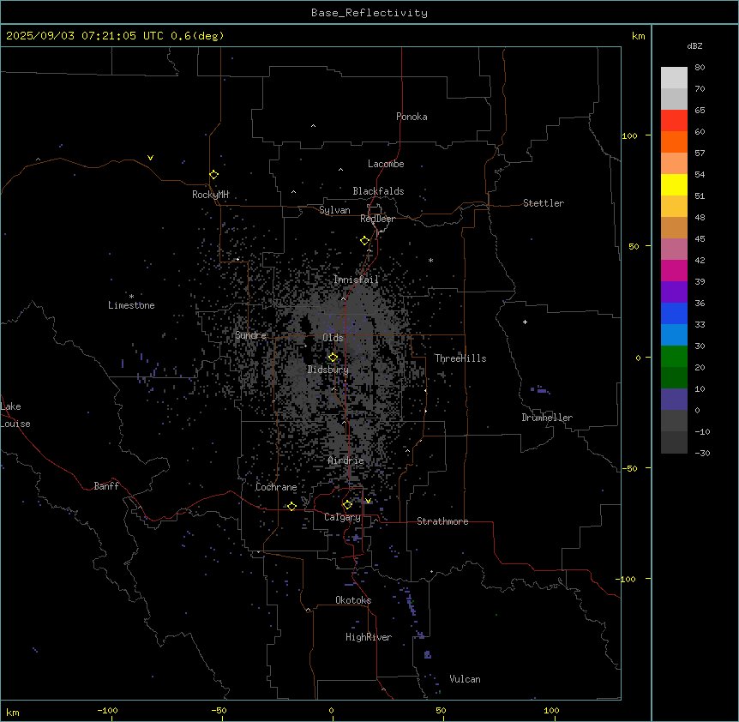Click the Vulcan label
The image size is (739, 722).
466,679
